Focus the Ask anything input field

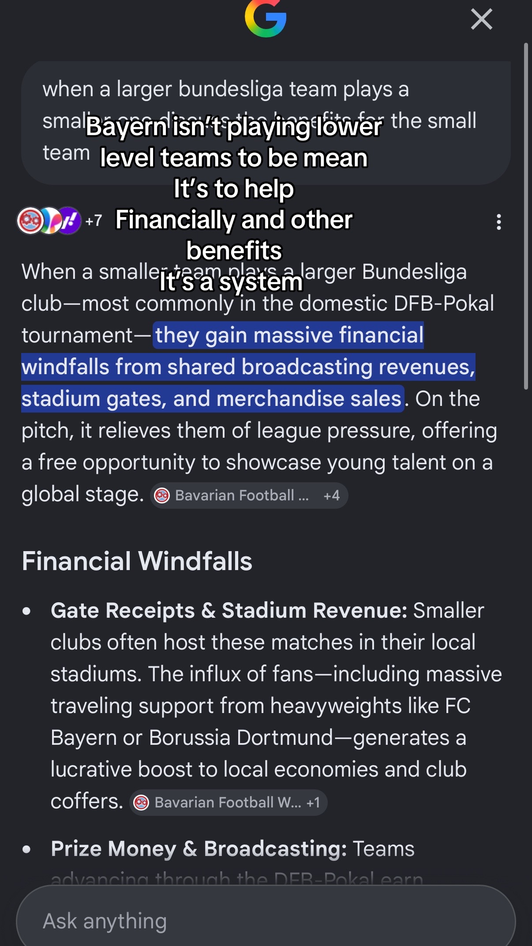click(x=266, y=920)
